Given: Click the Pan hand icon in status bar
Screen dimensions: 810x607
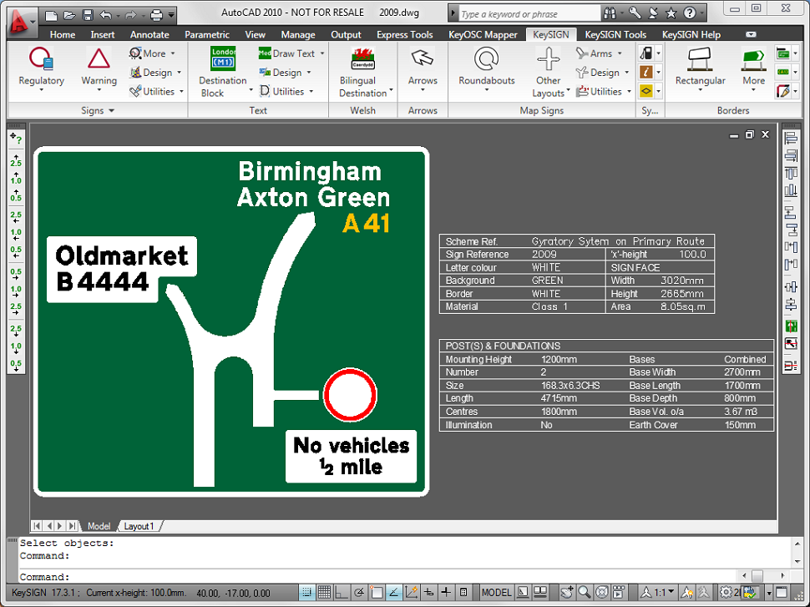Looking at the screenshot, I should (x=567, y=593).
